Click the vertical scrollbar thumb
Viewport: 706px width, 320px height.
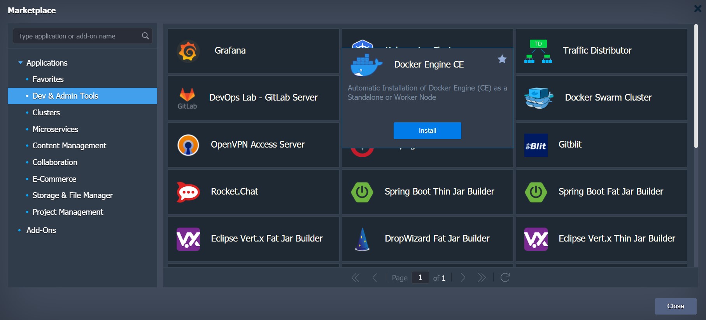point(696,86)
